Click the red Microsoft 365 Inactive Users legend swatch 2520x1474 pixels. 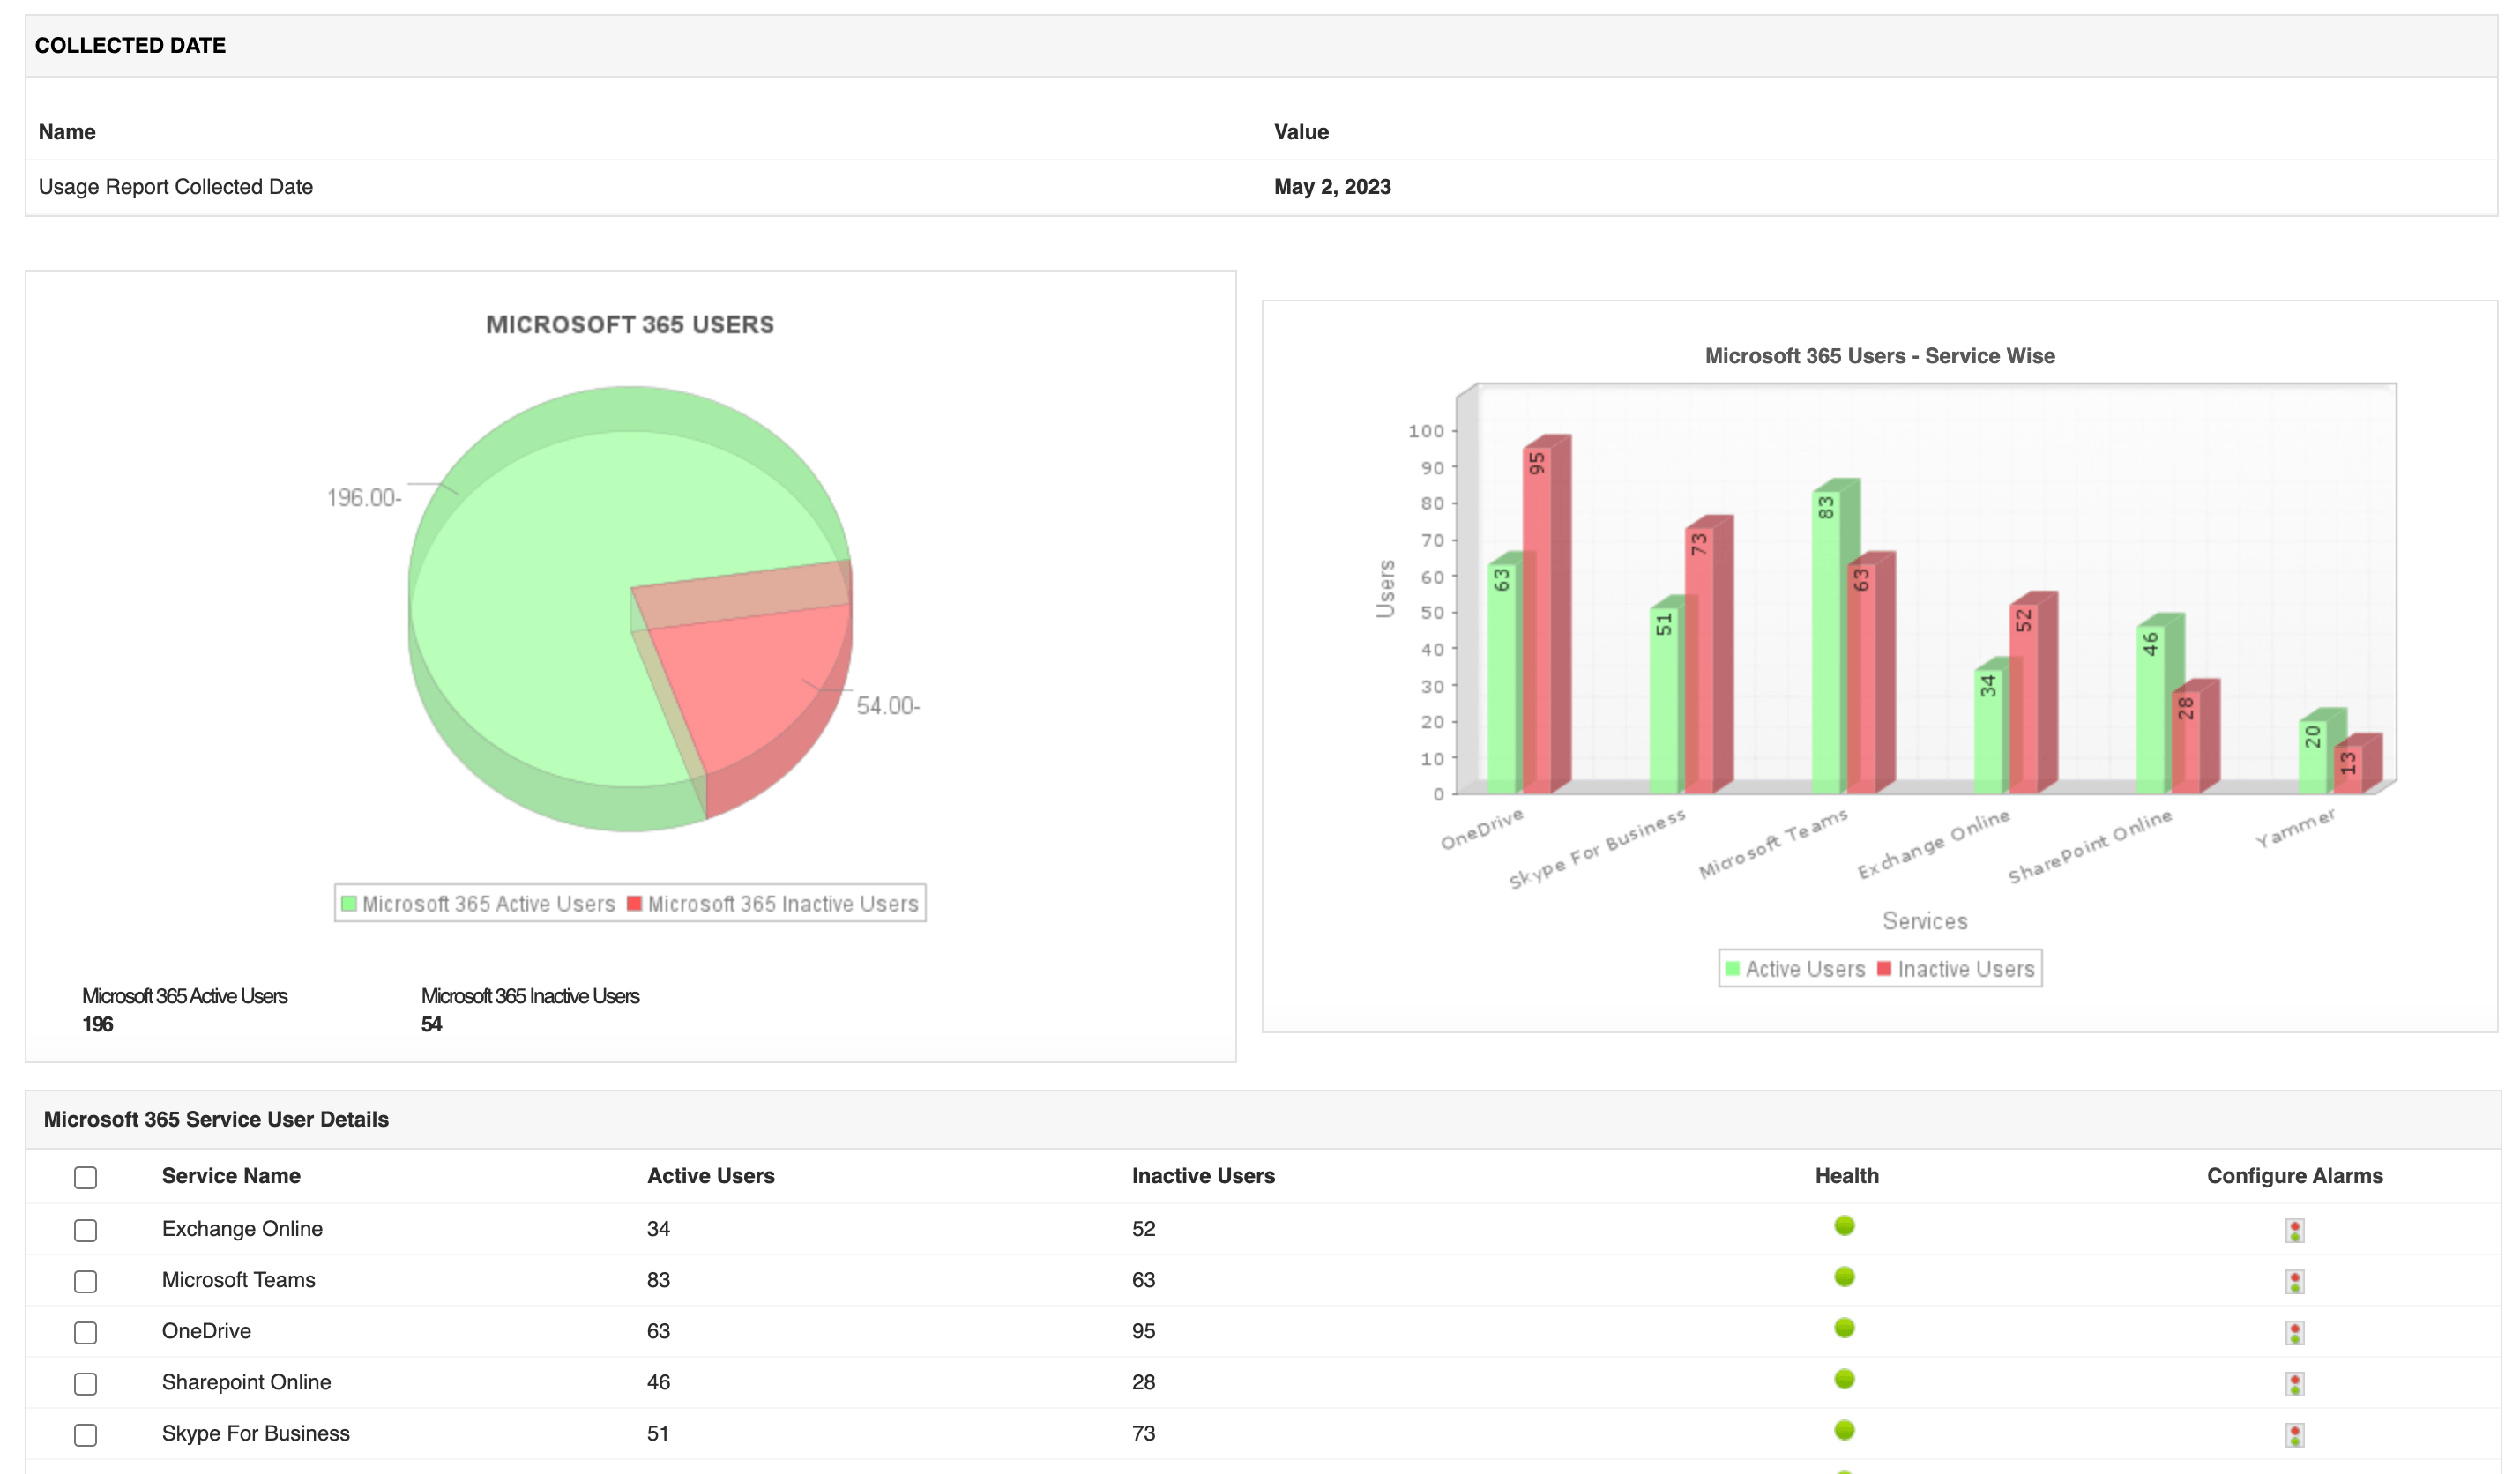coord(634,903)
